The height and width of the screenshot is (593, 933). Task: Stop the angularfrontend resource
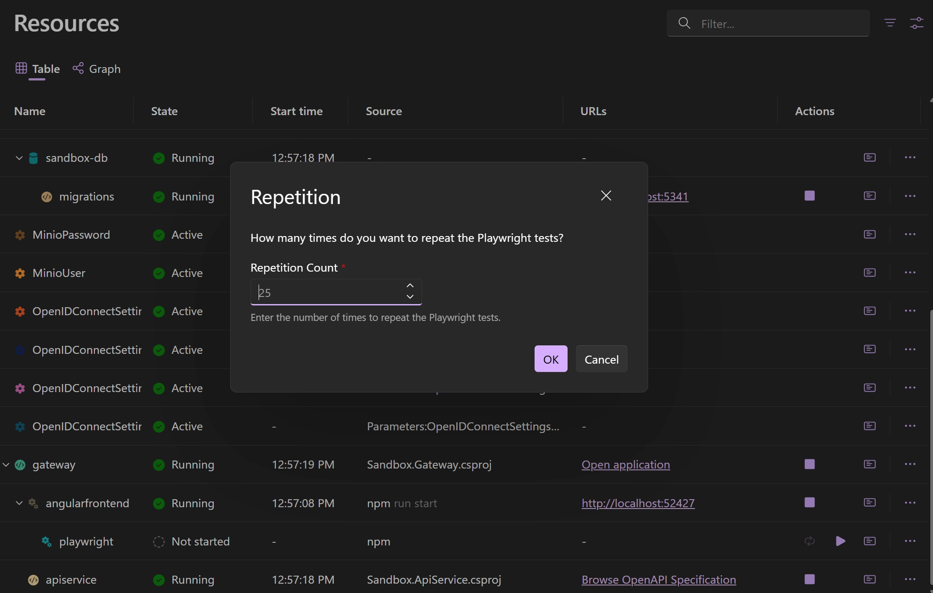coord(810,502)
